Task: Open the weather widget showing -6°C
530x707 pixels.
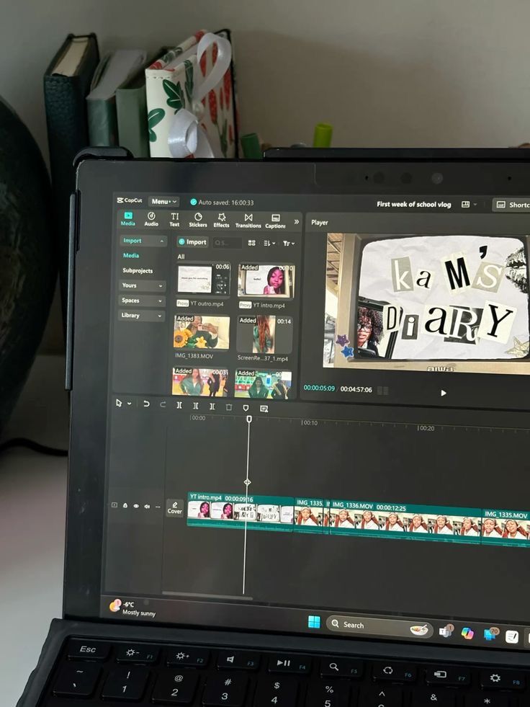Action: pyautogui.click(x=133, y=608)
